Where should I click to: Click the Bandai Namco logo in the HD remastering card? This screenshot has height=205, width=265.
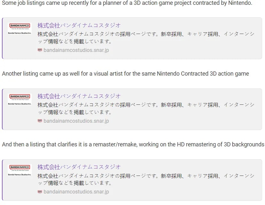click(20, 168)
